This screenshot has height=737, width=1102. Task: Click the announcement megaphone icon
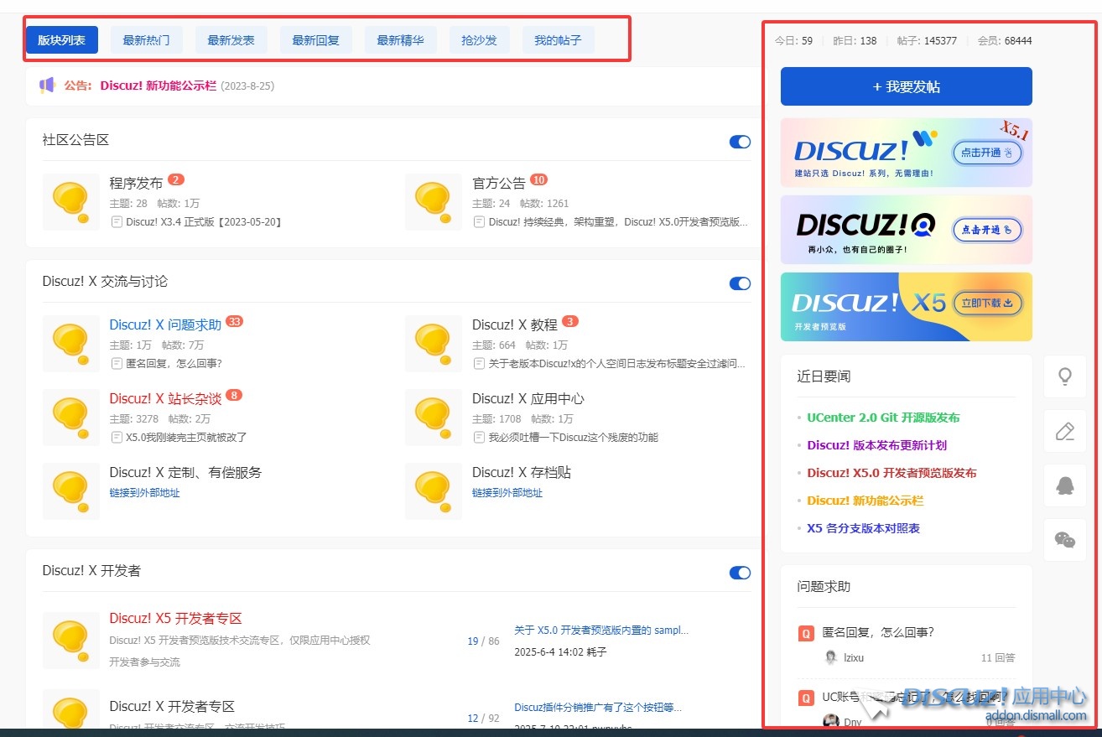[47, 86]
